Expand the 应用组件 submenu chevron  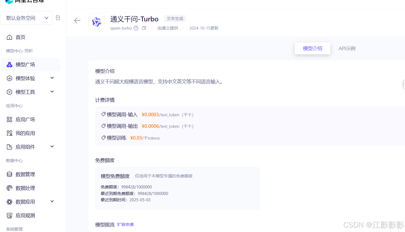click(52, 147)
